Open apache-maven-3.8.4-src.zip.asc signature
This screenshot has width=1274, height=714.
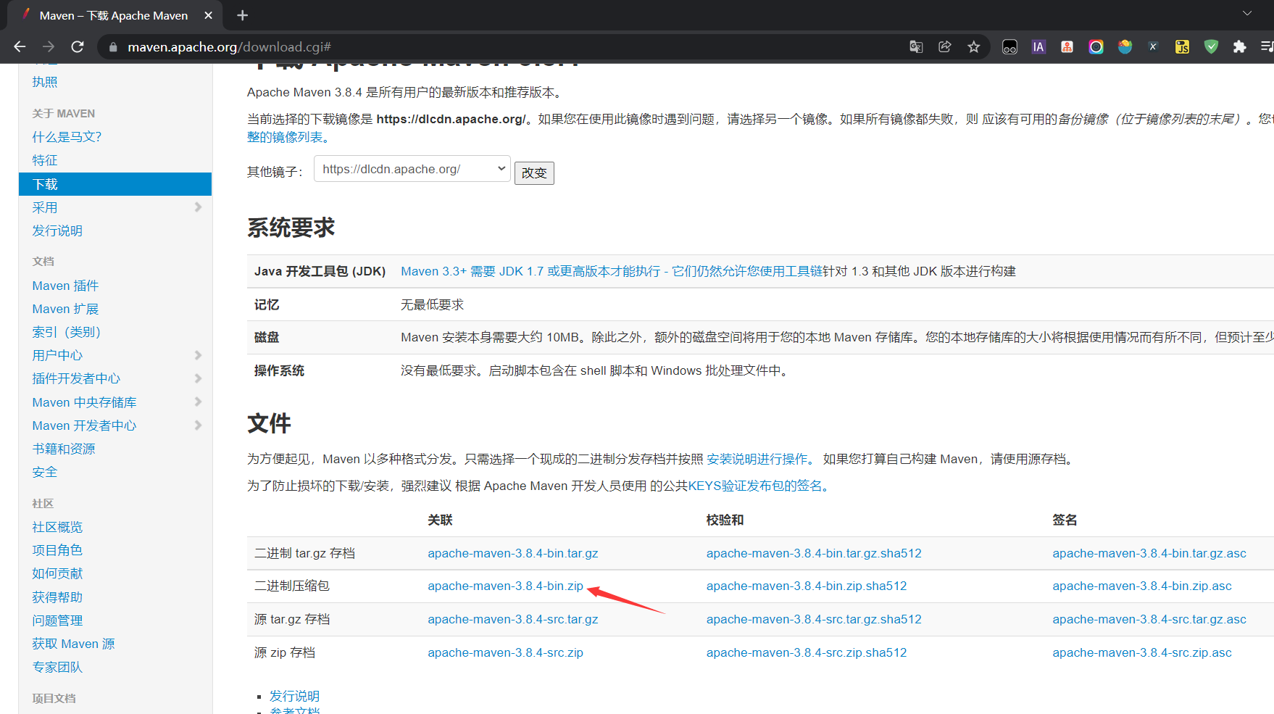[1142, 652]
